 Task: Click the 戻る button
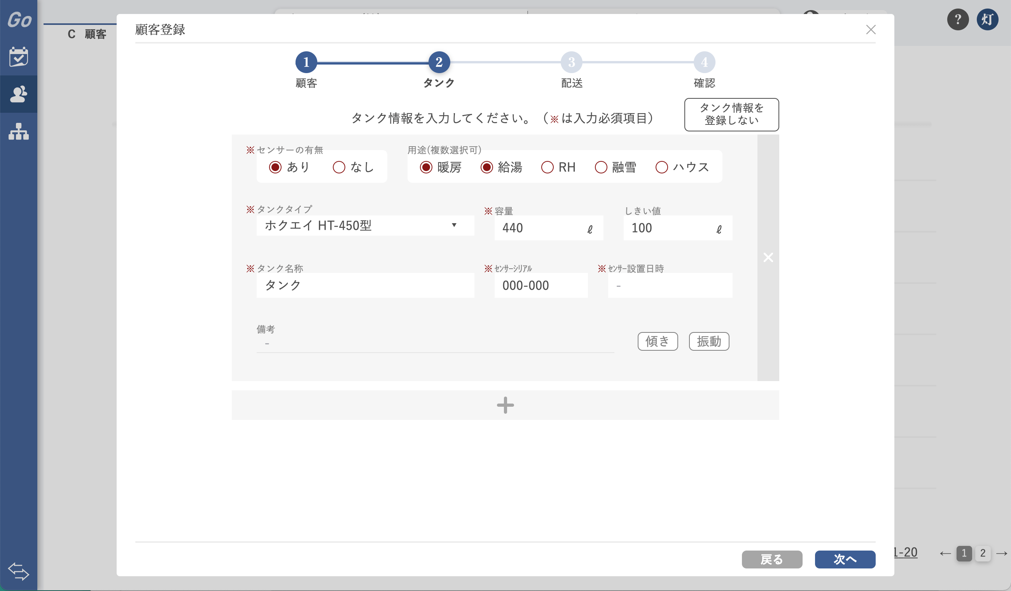772,559
